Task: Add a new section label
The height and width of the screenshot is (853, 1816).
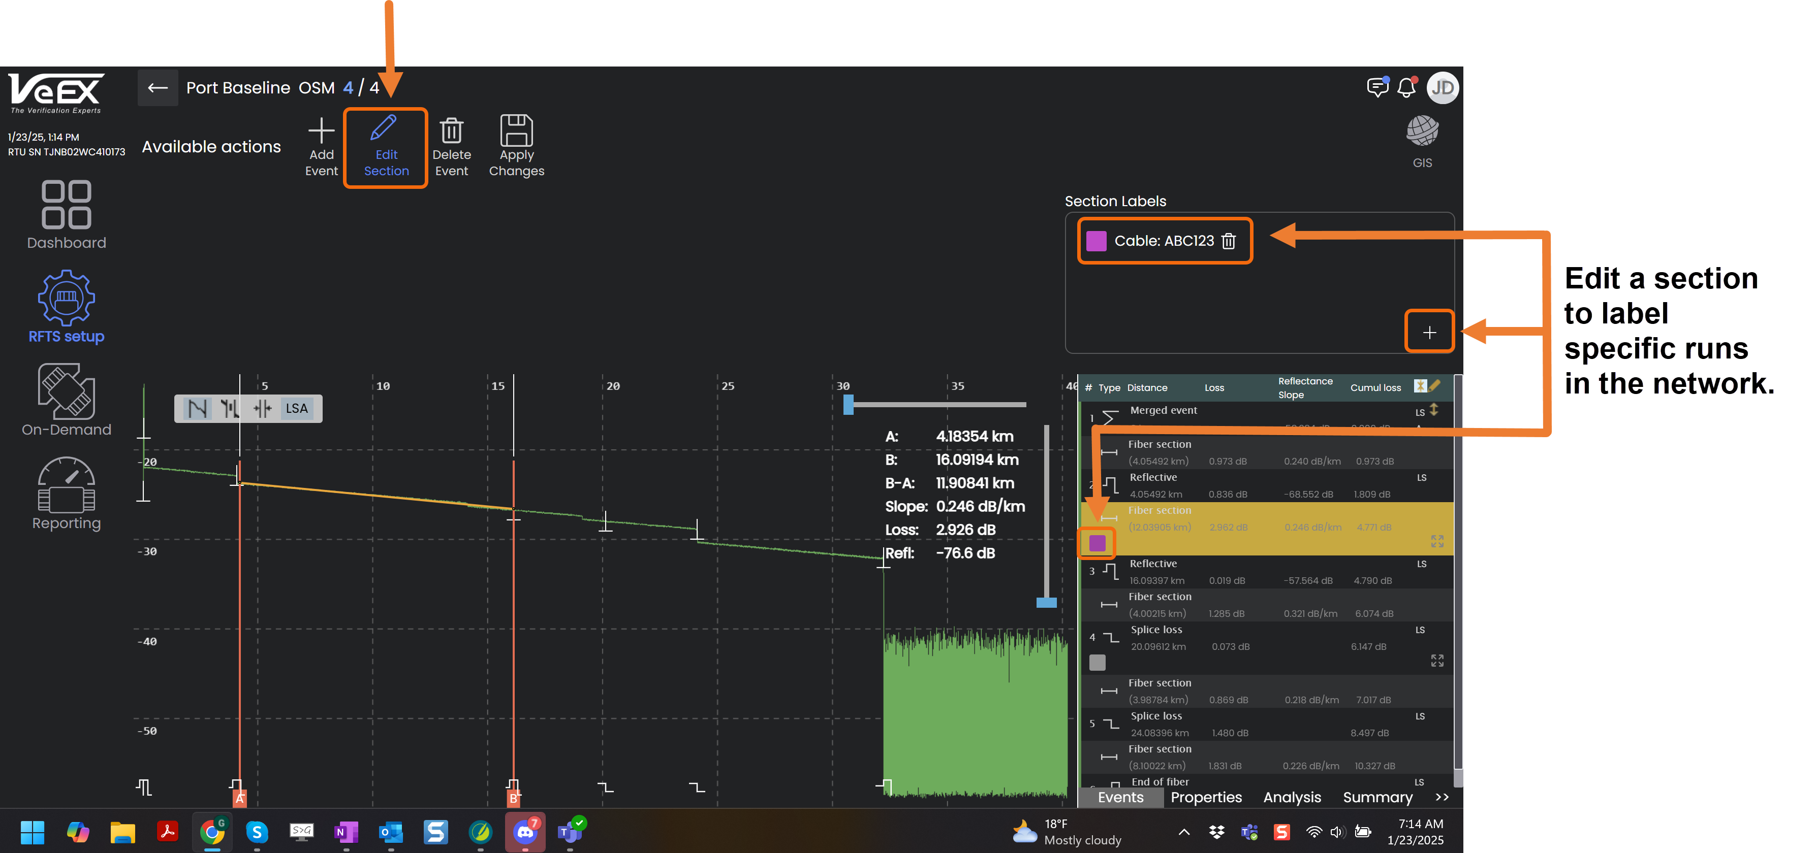Action: pos(1429,332)
